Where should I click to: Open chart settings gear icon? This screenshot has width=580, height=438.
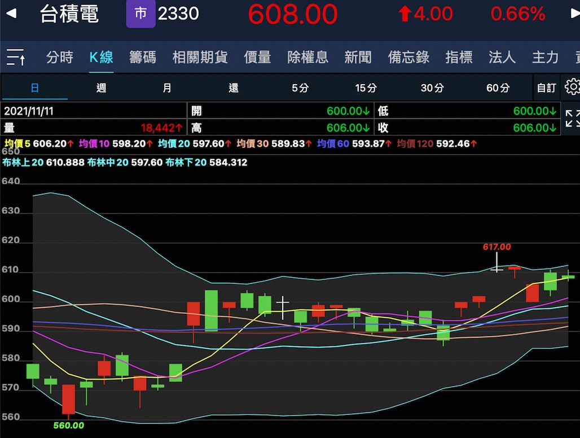coord(572,87)
